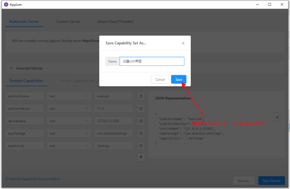The width and height of the screenshot is (290, 189).
Task: Switch to the Automatic Server tab
Action: (24, 21)
